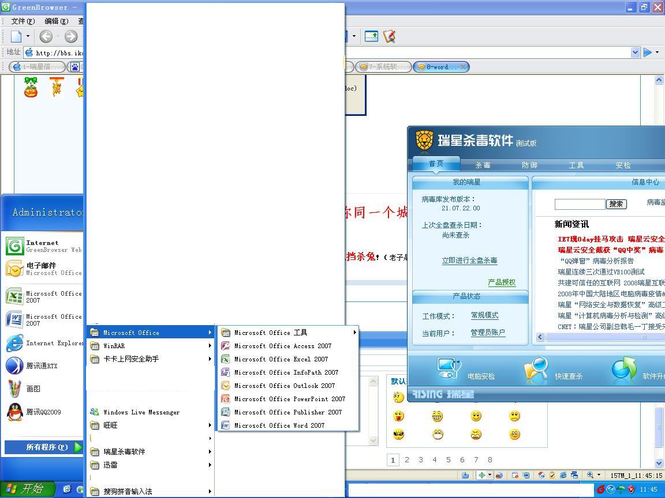The height and width of the screenshot is (498, 665).
Task: Click 快速查杀 magnifier icon in Rising
Action: pyautogui.click(x=535, y=369)
